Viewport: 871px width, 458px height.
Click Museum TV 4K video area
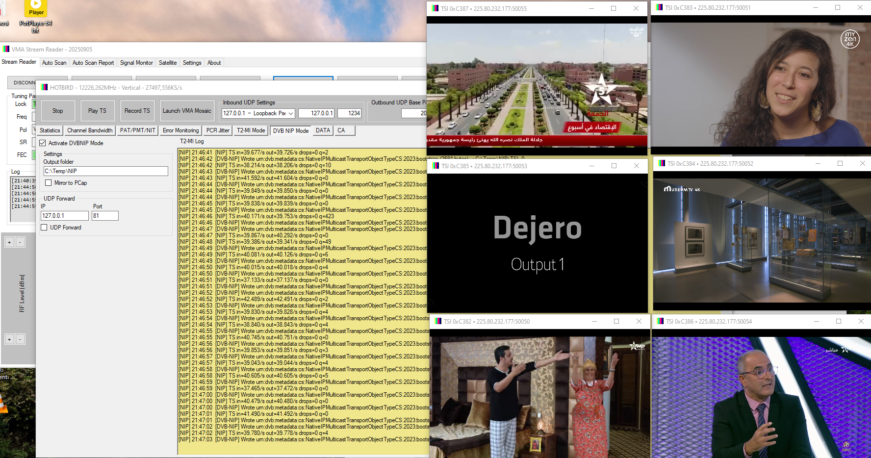[762, 241]
